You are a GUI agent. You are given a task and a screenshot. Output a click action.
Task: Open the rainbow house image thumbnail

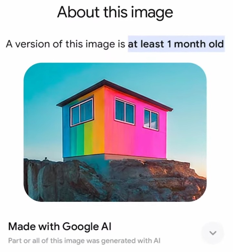click(115, 132)
